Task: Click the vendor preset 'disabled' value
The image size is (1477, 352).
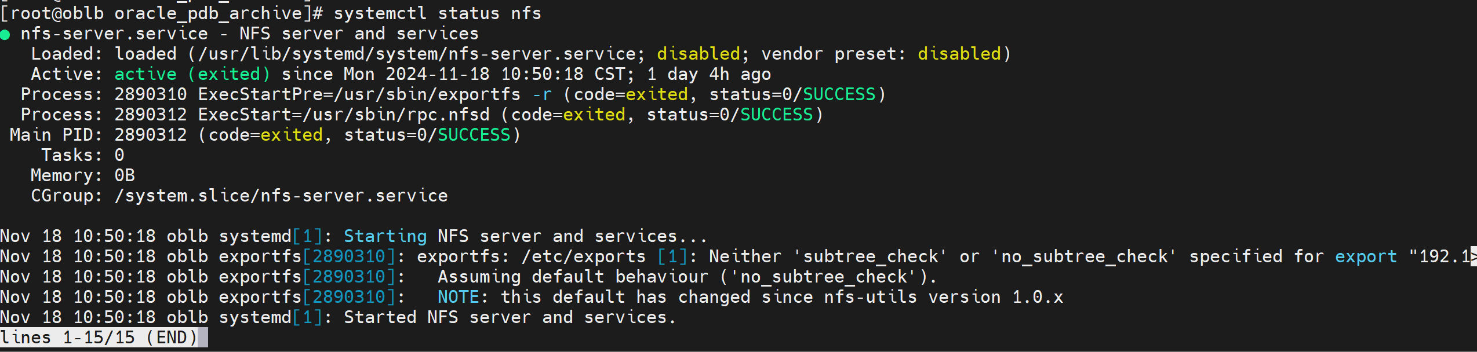Action: [959, 54]
